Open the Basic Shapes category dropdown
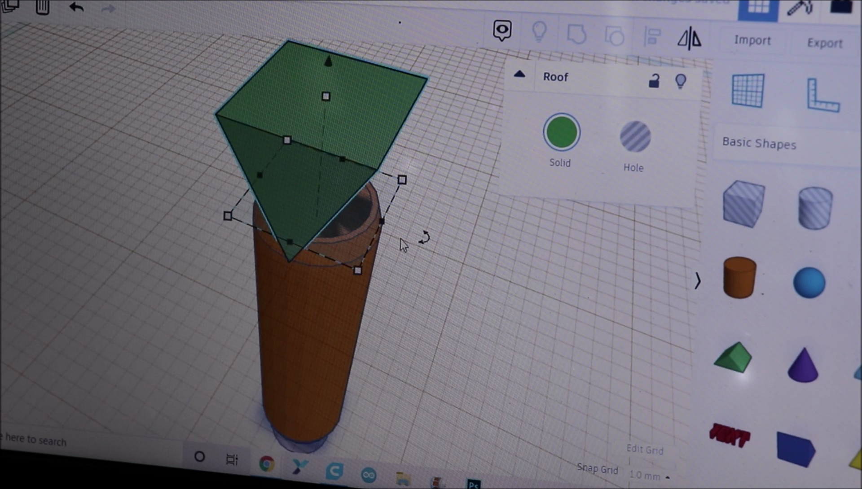 point(759,143)
